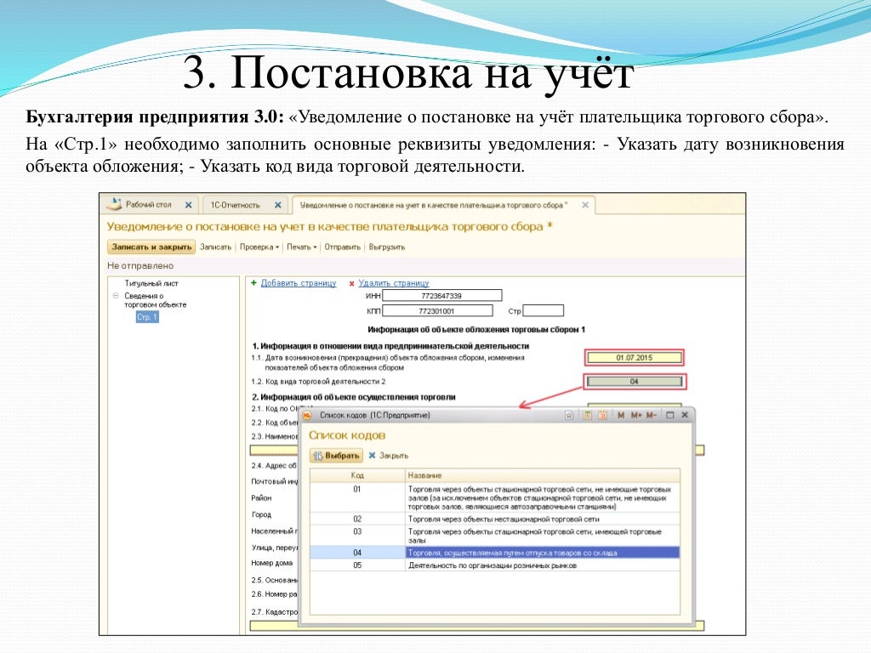Click the Рабочий стол tab icon
This screenshot has width=871, height=653.
tap(114, 204)
